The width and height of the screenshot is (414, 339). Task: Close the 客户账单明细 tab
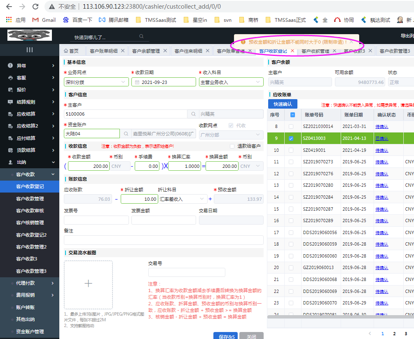click(x=123, y=51)
